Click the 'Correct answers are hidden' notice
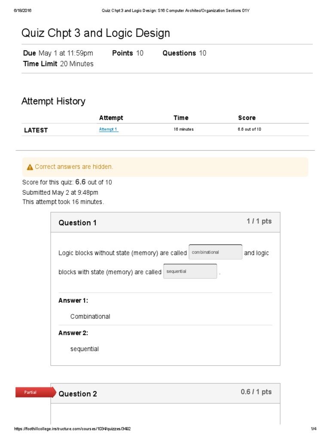This screenshot has height=440, width=330. 74,167
